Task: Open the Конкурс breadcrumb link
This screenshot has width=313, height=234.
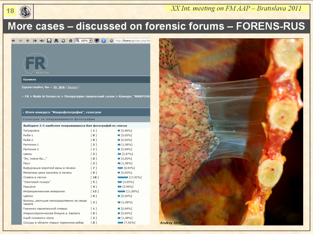Action: click(134, 96)
